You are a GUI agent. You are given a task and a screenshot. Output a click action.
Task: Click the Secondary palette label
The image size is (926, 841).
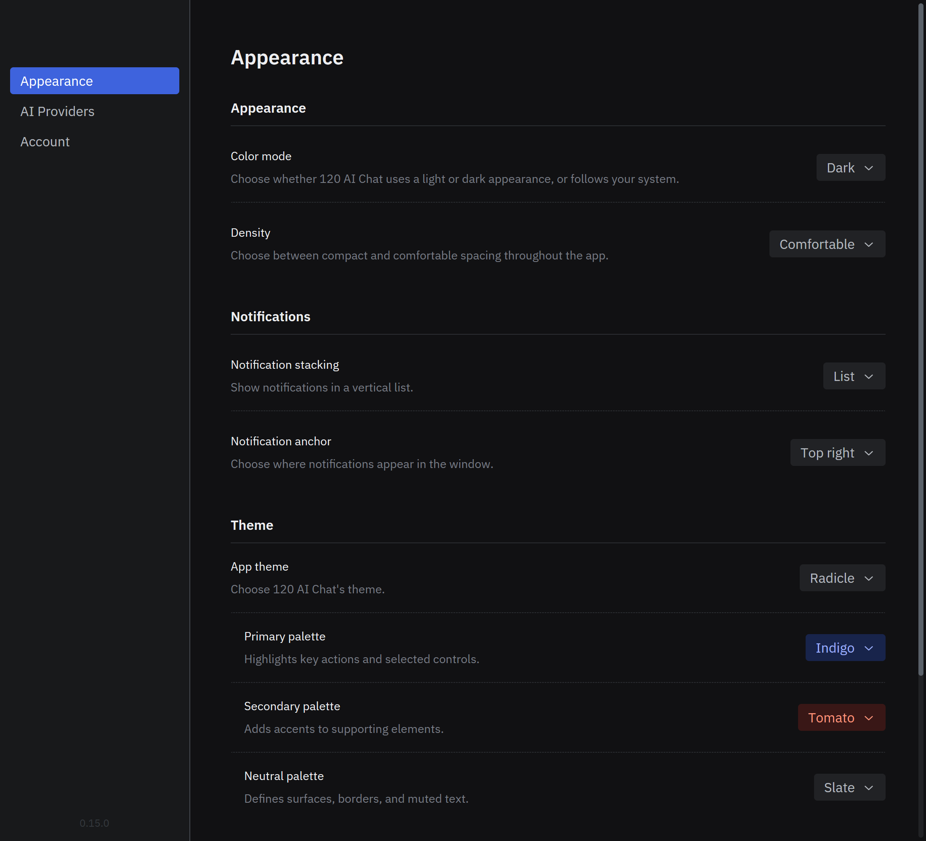point(292,706)
